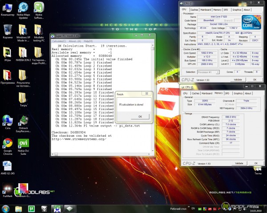Click the 14.03.2010 date in tray
The width and height of the screenshot is (267, 213).
(x=255, y=211)
